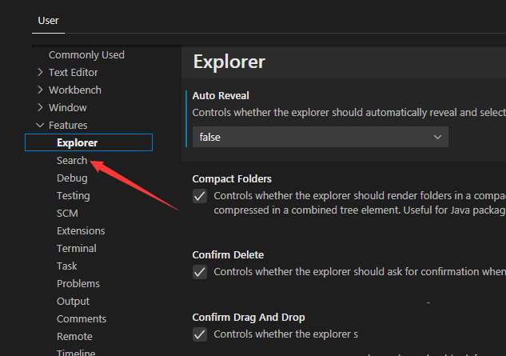Viewport: 506px width, 356px height.
Task: Navigate to Problems settings
Action: (78, 284)
